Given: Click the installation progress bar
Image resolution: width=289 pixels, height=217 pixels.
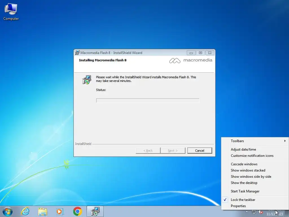Looking at the screenshot, I should pyautogui.click(x=148, y=100).
